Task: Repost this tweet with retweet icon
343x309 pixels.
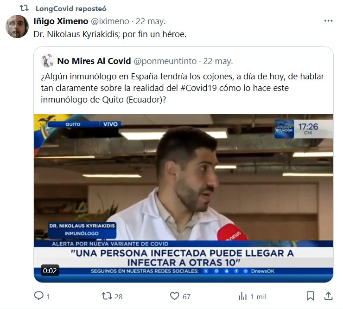Action: coord(107,296)
